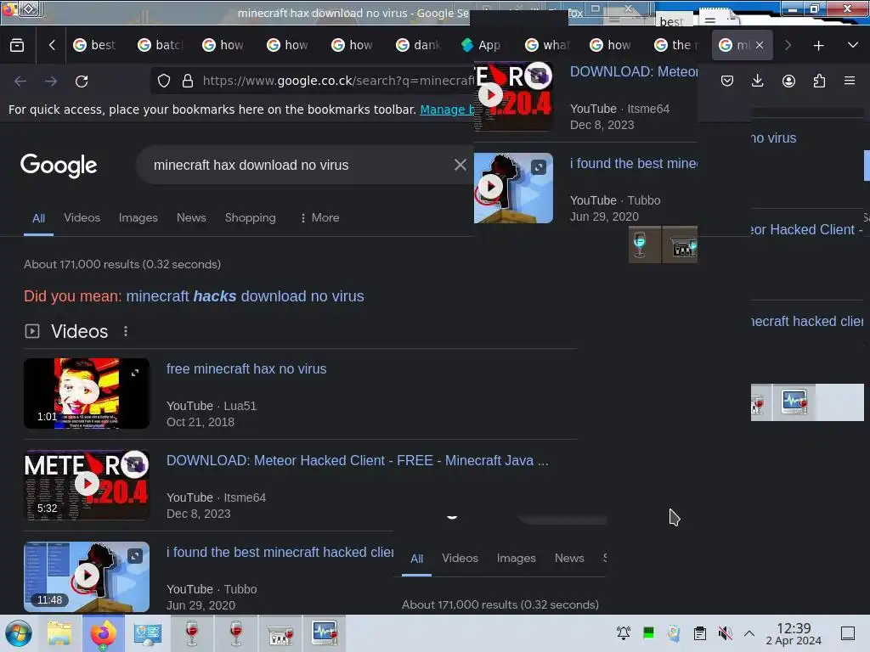
Task: Open the Downloads panel
Action: (x=757, y=81)
